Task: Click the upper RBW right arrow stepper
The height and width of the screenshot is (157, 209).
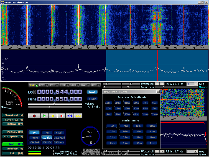Action: click(162, 84)
